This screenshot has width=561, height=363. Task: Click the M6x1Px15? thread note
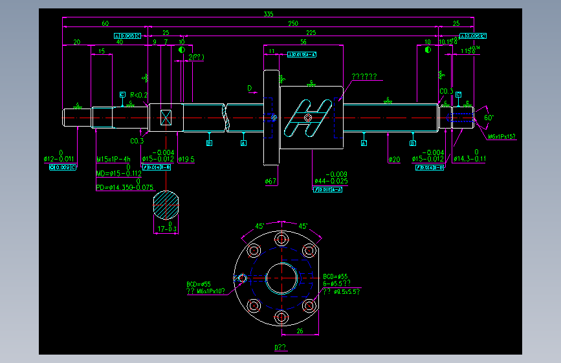click(x=501, y=136)
